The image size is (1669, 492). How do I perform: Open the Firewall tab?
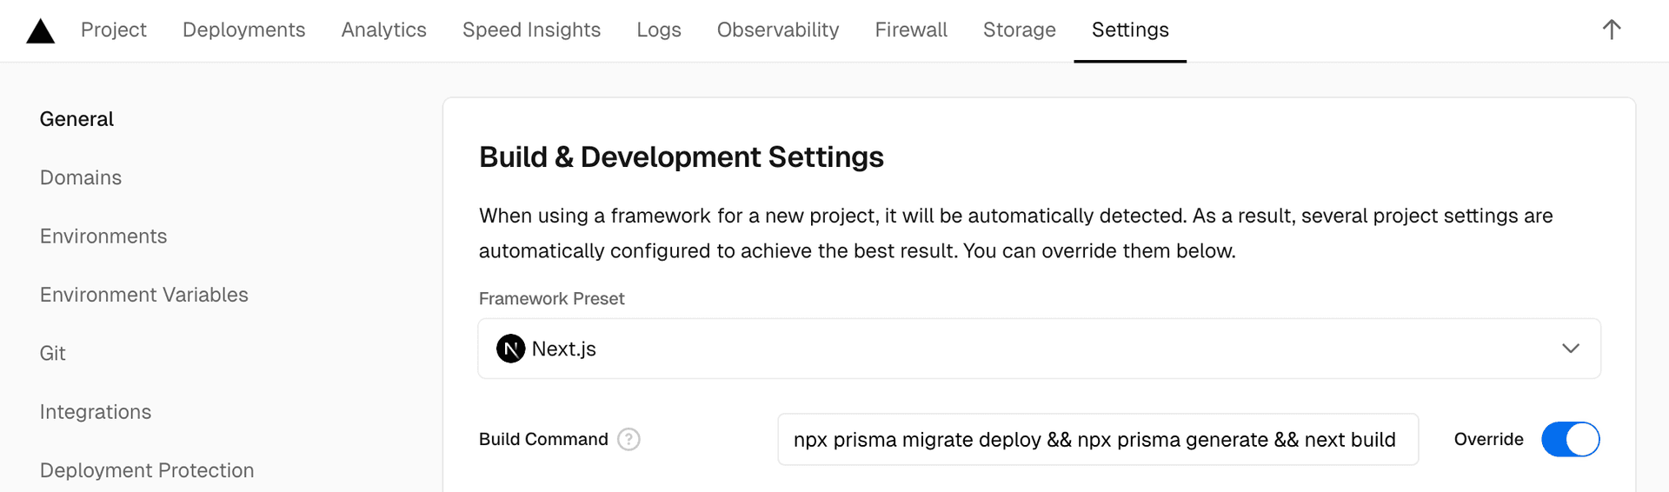pos(910,30)
